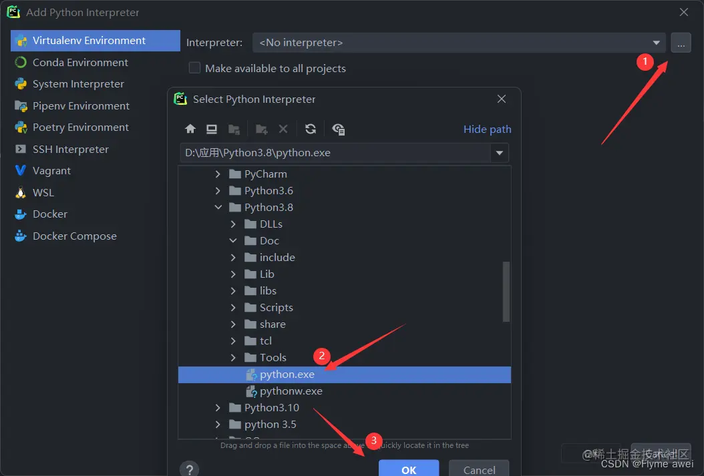Click the Vagrant V icon

click(21, 170)
